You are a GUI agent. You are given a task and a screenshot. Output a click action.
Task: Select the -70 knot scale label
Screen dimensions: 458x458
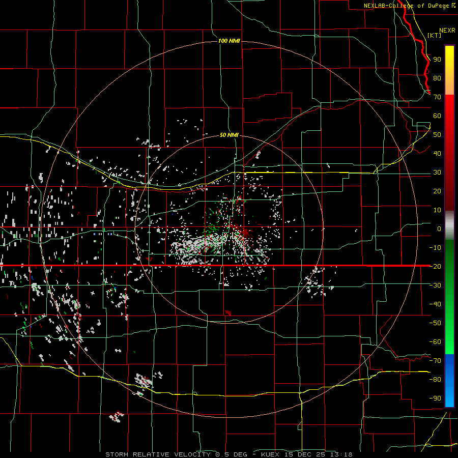click(435, 361)
